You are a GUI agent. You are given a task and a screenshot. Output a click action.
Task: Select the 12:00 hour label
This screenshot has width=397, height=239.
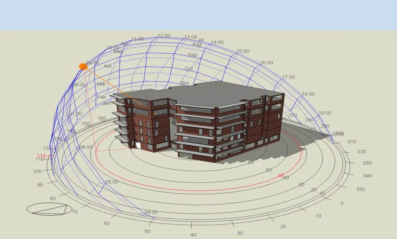[x=164, y=35]
